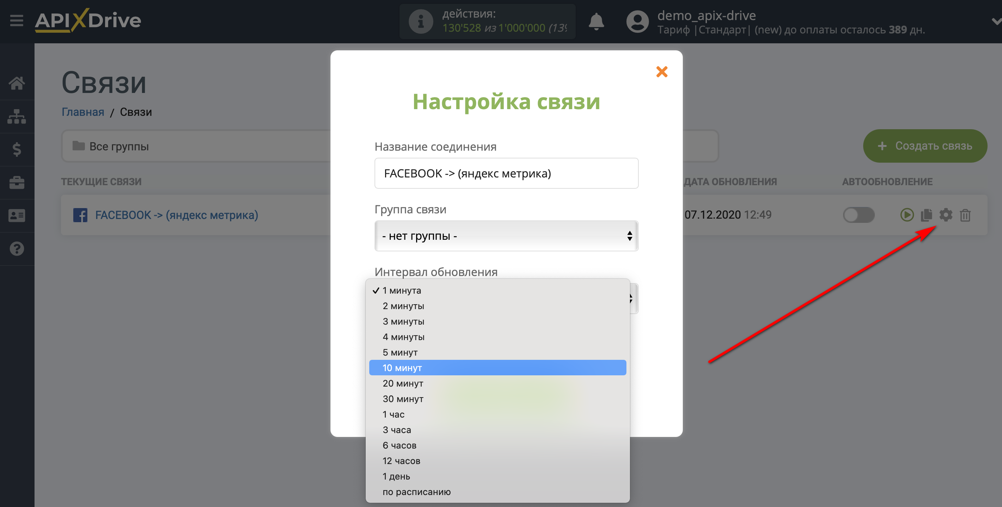
Task: Click the update date 07.12.2020 12:49
Action: [728, 215]
